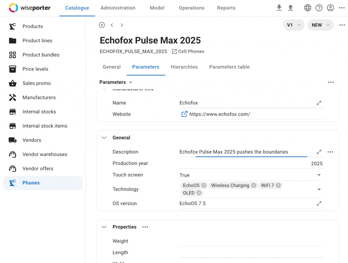Open Product bundles in the sidebar
Screen dimensions: 348x263
(43, 55)
